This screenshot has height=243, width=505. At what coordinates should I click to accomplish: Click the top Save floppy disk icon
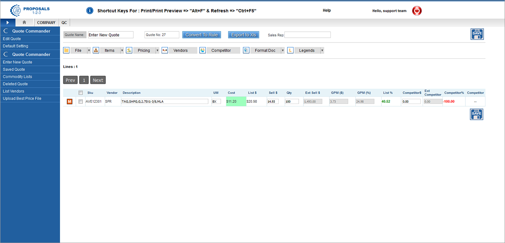(477, 34)
